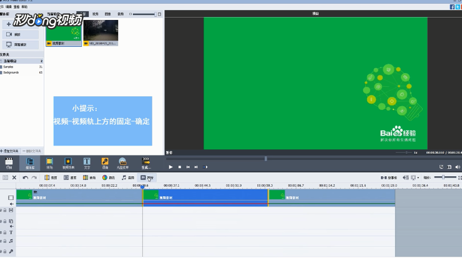Viewport: 462px width, 258px height.
Task: Click the preview seek bar handle
Action: [266, 159]
